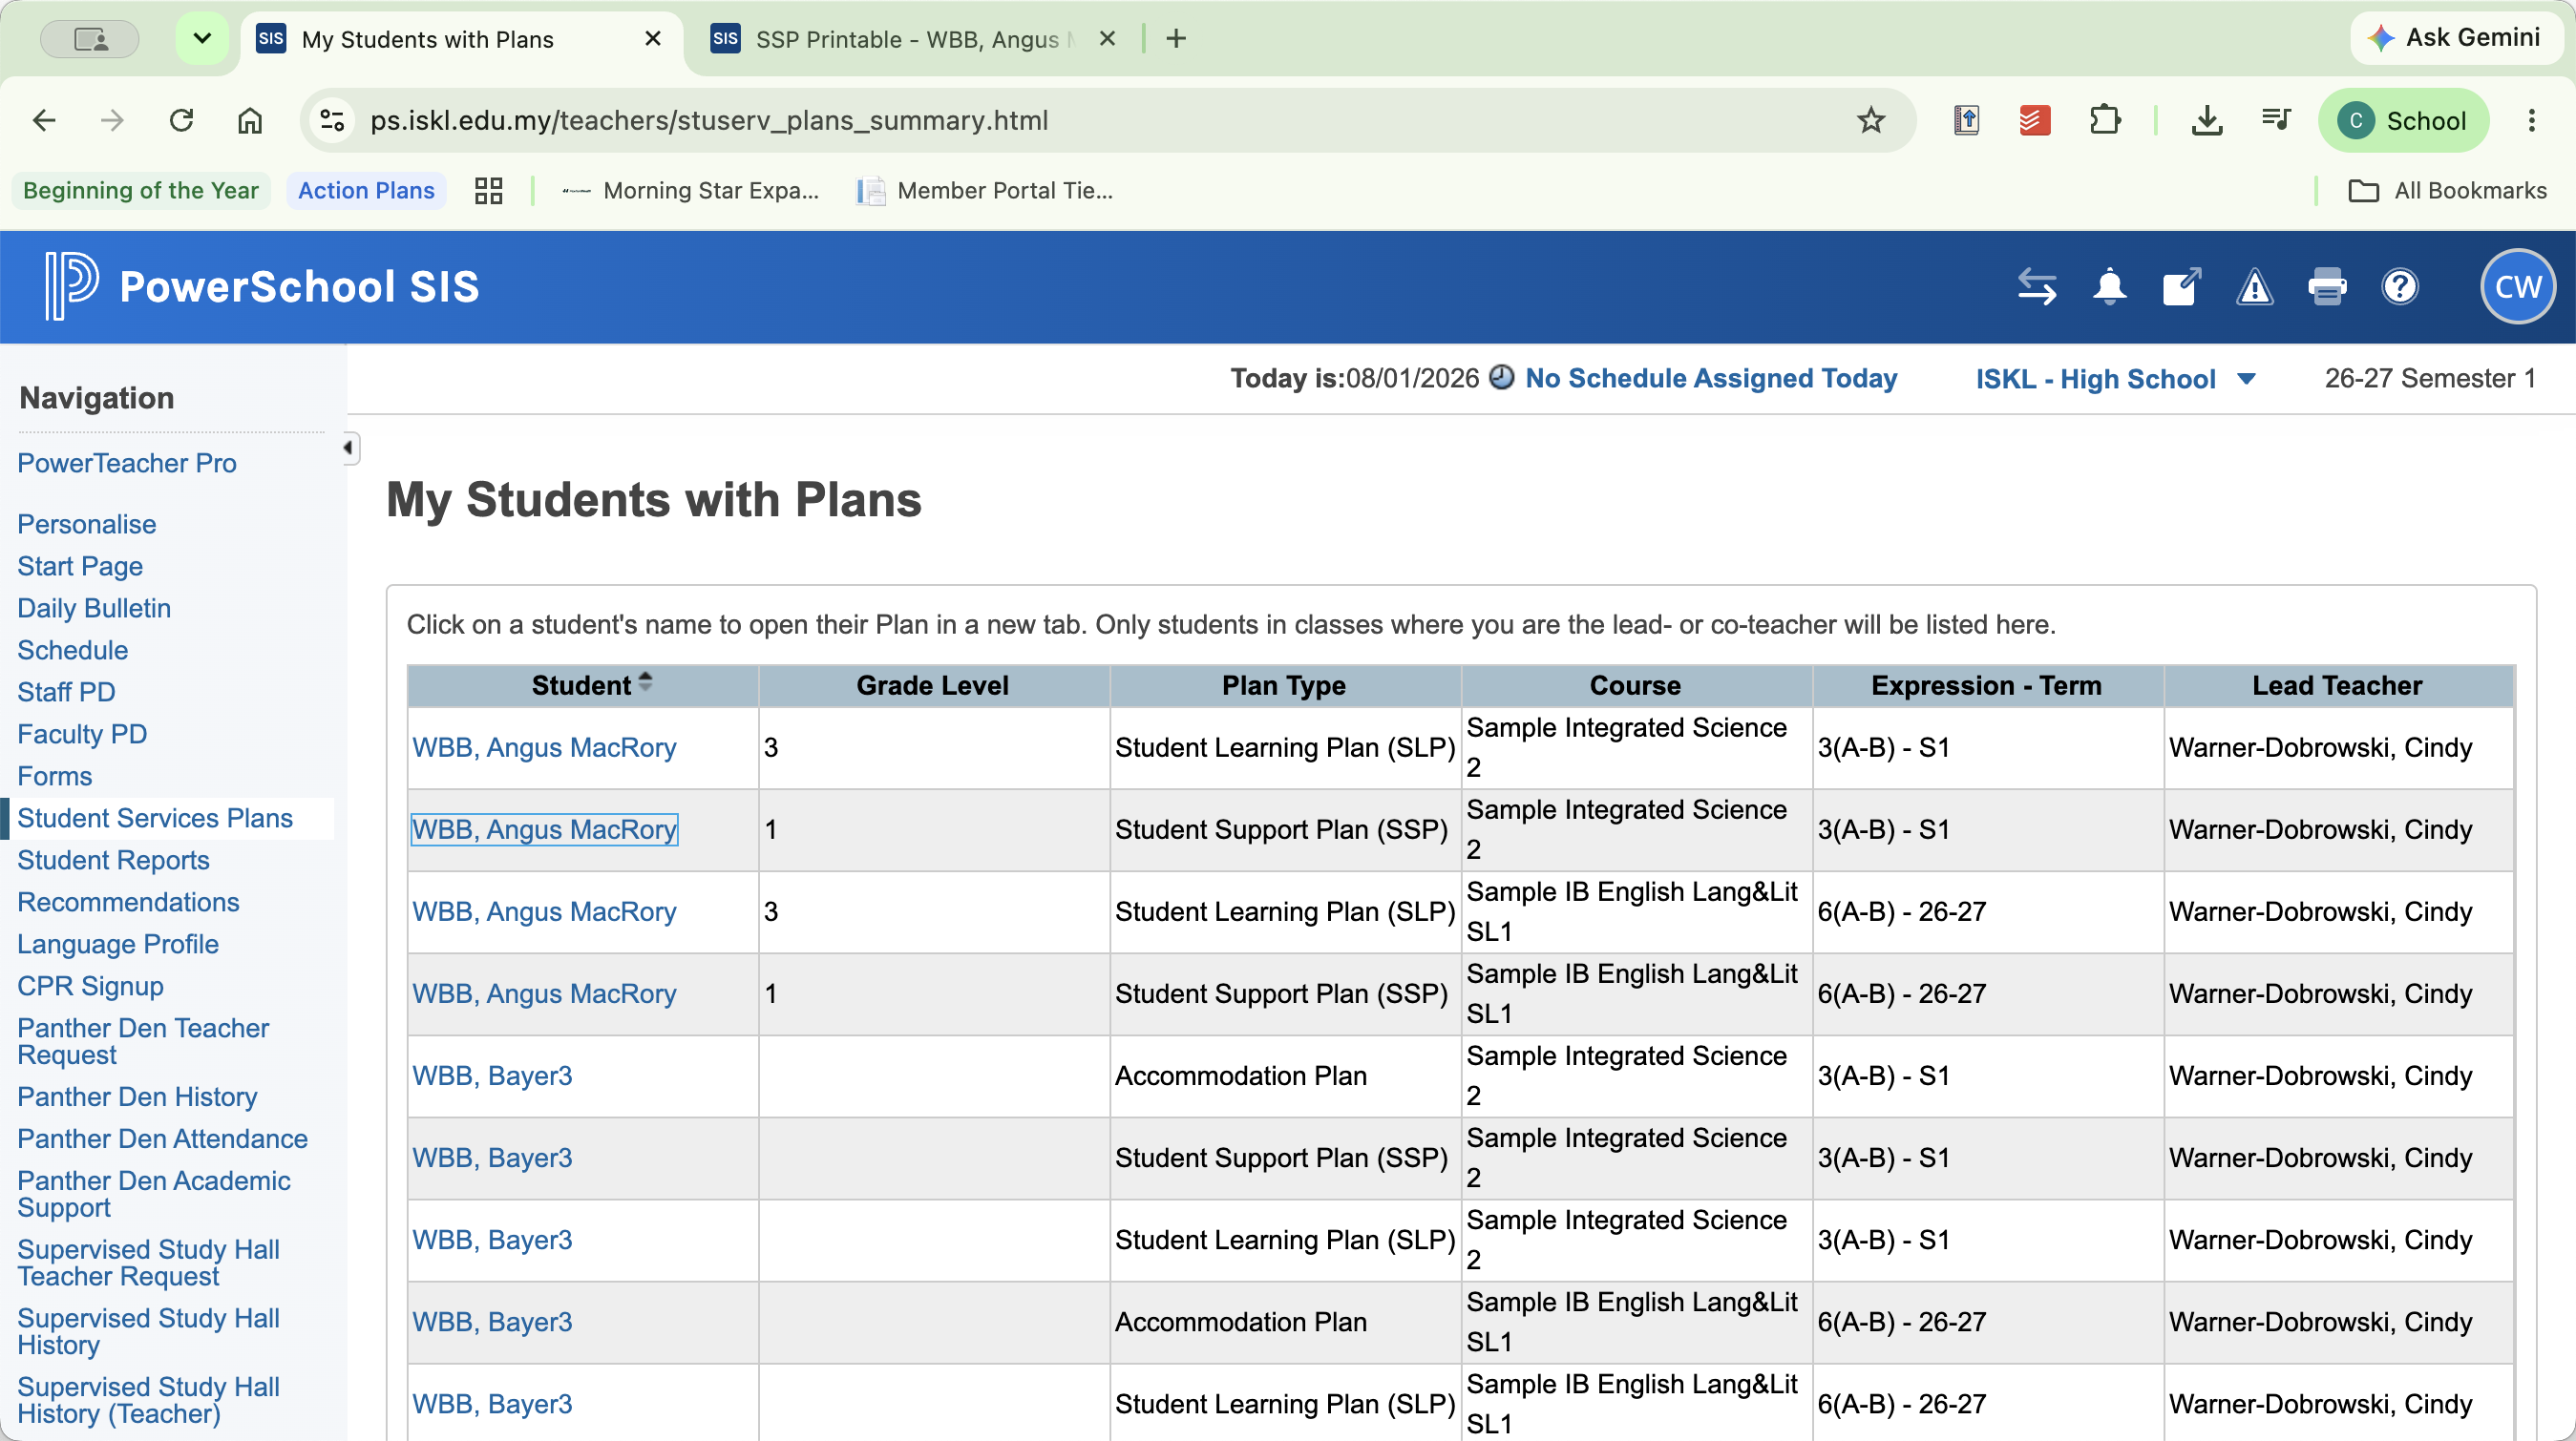Open Action Plans bookmark
Image resolution: width=2576 pixels, height=1441 pixels.
366,191
